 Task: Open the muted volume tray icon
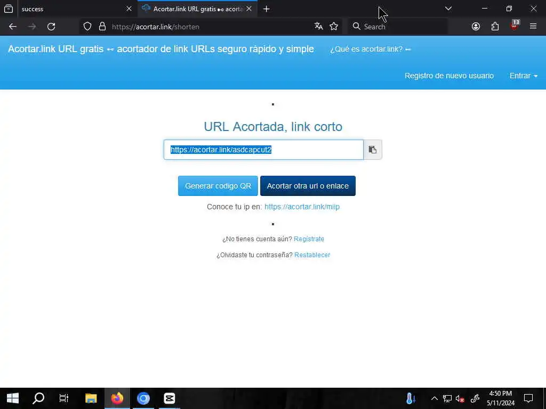click(x=460, y=398)
